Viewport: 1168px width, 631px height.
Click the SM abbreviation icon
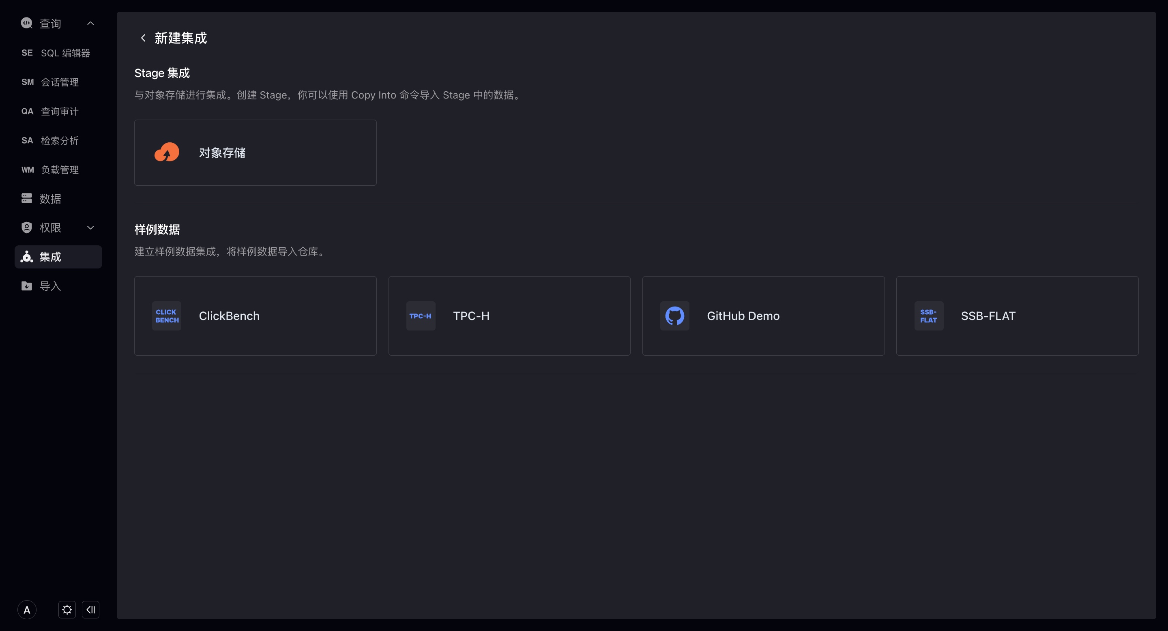point(28,82)
